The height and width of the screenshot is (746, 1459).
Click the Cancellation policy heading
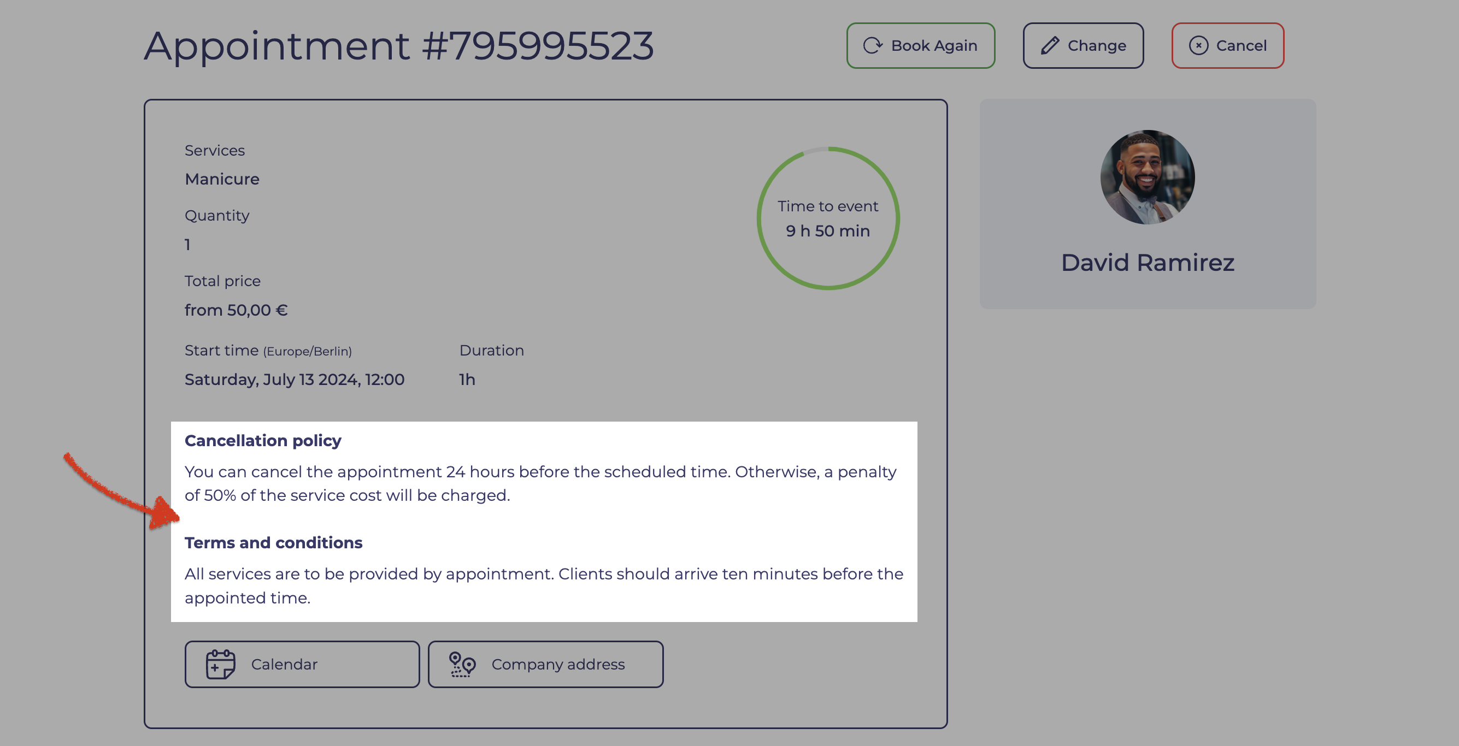263,440
